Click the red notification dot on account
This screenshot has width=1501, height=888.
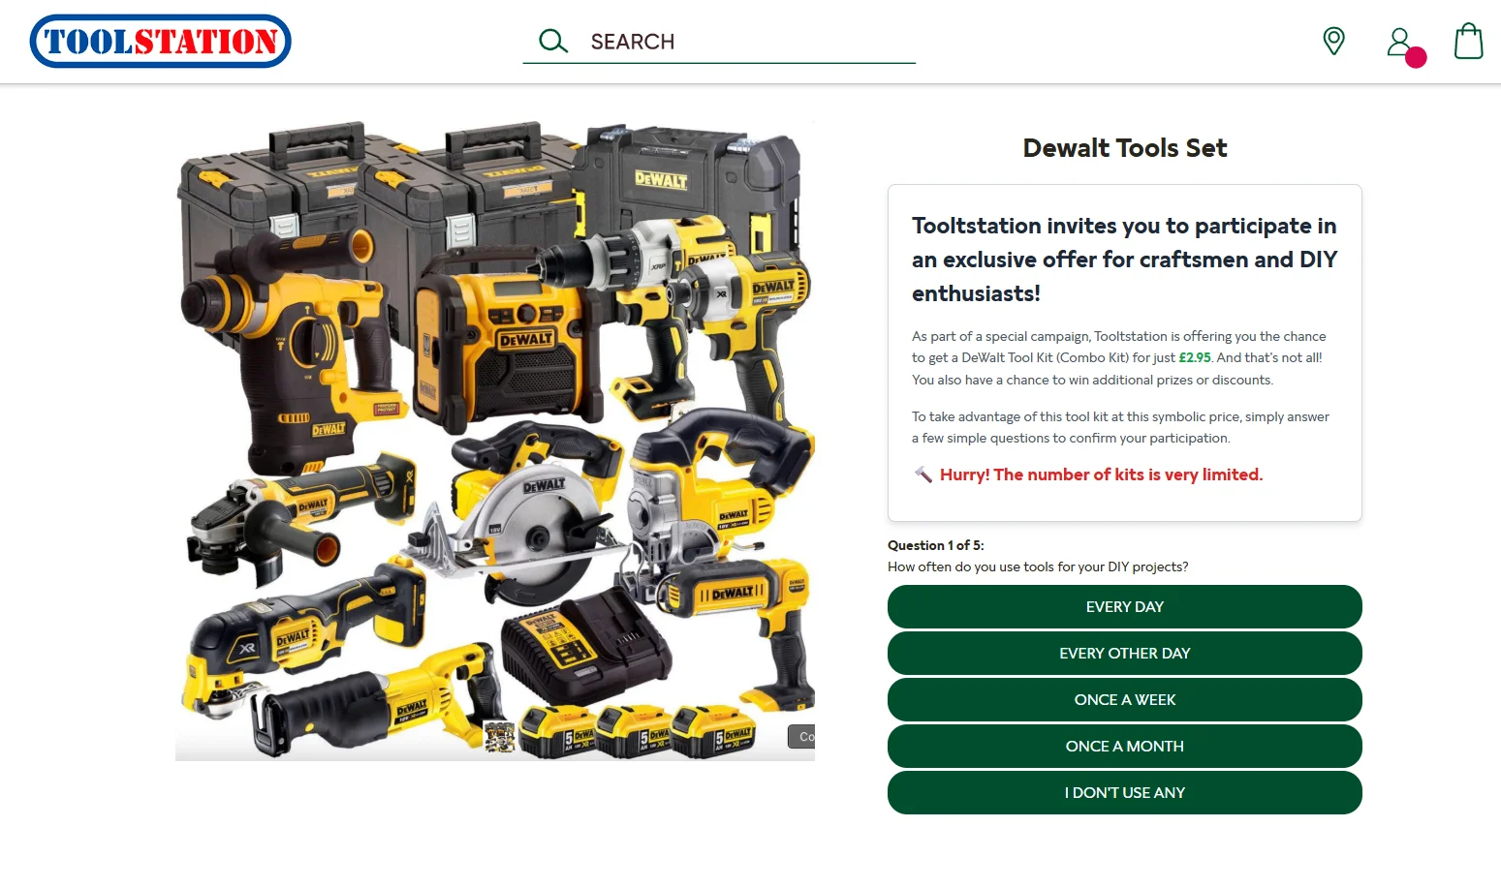(1416, 57)
